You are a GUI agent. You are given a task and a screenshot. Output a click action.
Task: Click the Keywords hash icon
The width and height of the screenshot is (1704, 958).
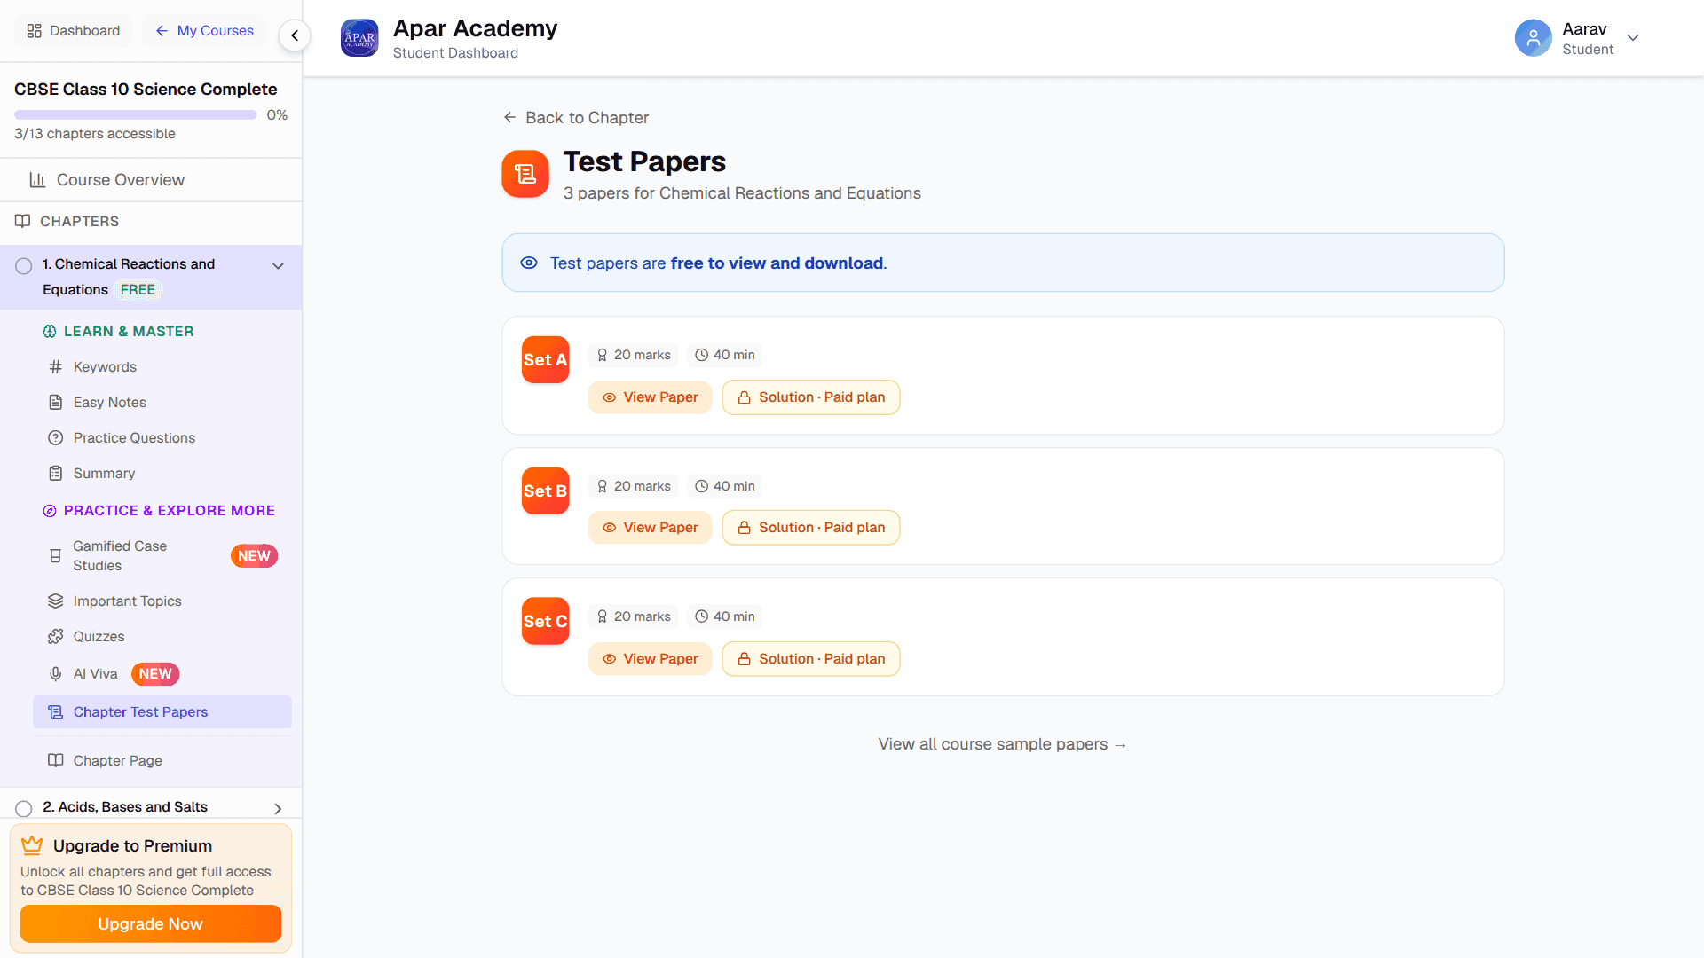[x=55, y=366]
